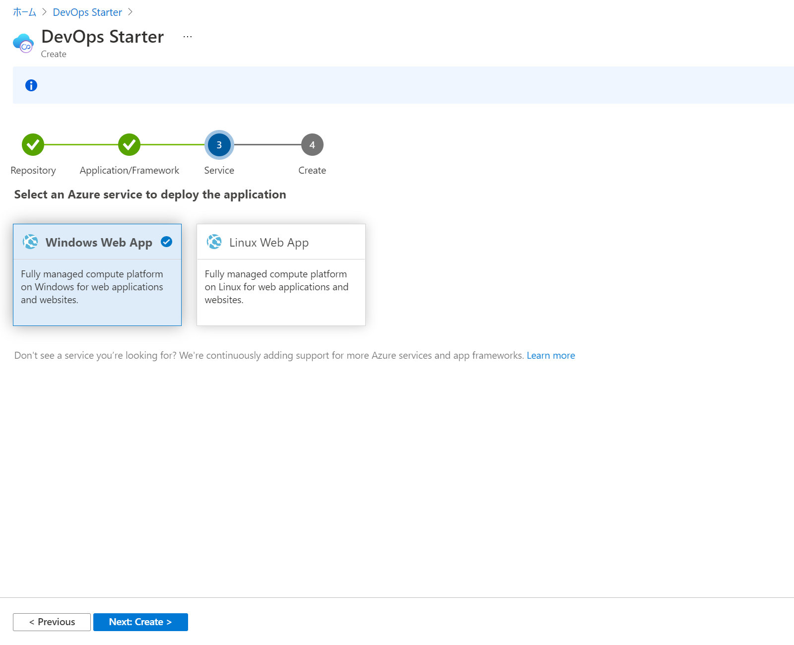Click the Service step label
The height and width of the screenshot is (645, 794).
[219, 170]
